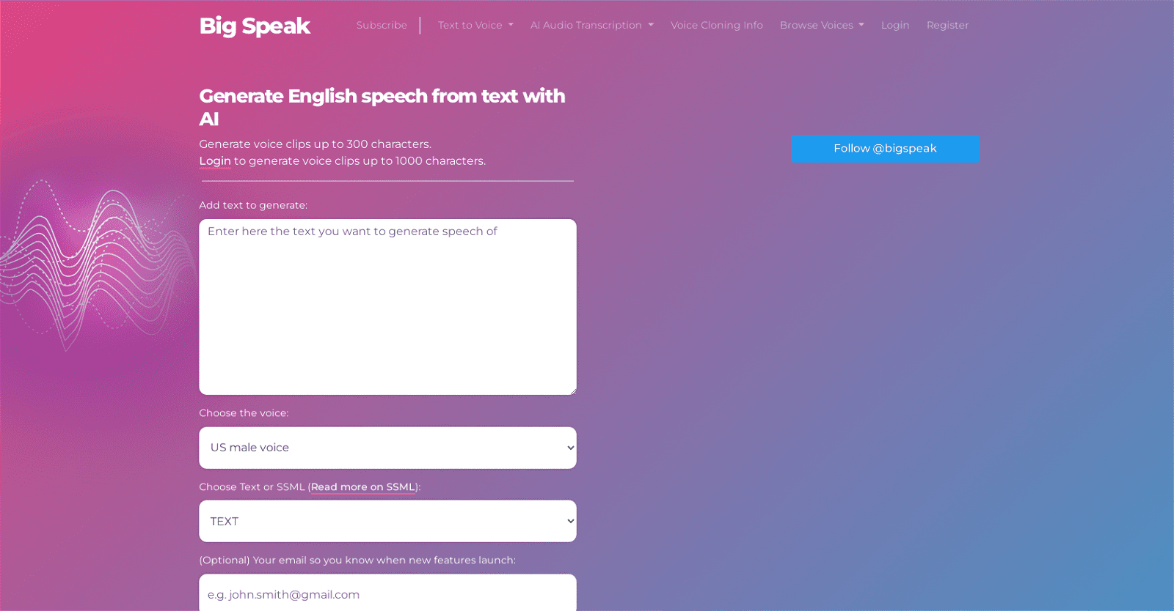The image size is (1174, 611).
Task: Expand the Browse Voices menu
Action: click(821, 25)
